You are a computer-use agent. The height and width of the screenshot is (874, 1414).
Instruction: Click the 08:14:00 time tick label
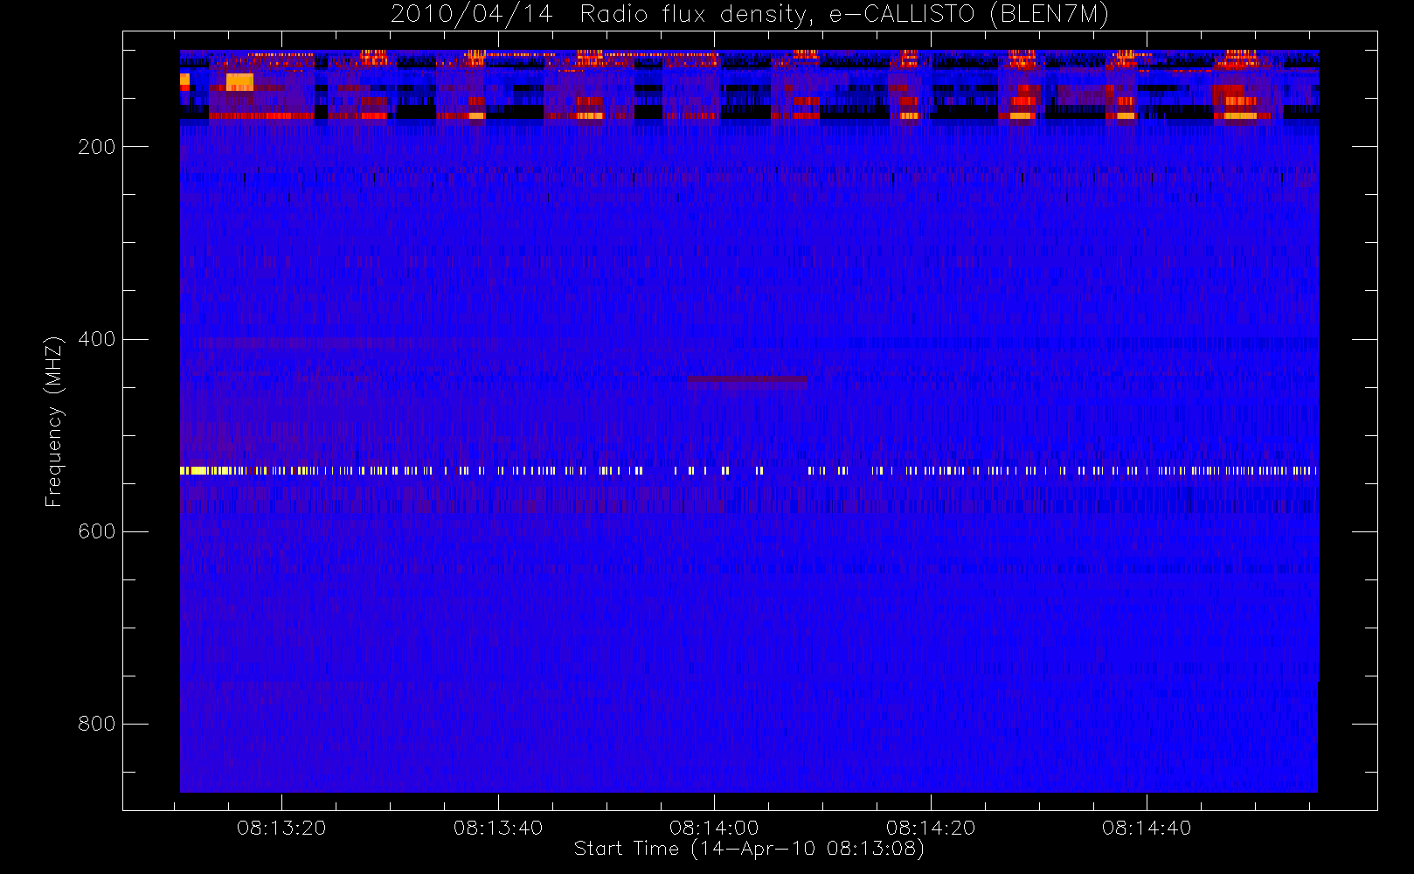[714, 828]
